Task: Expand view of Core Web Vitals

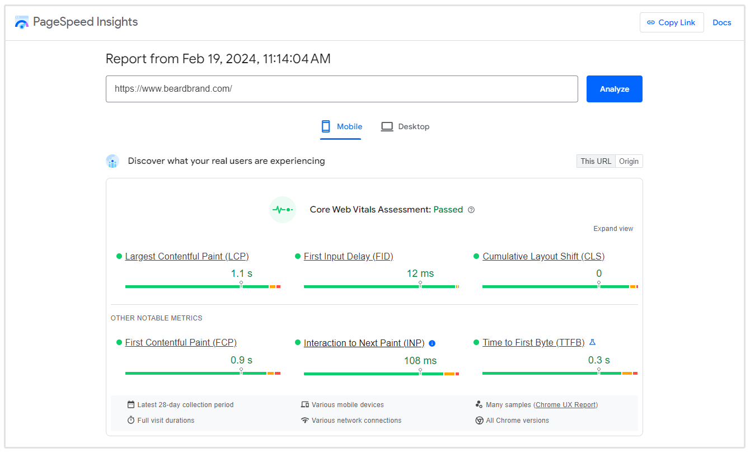Action: coord(613,229)
